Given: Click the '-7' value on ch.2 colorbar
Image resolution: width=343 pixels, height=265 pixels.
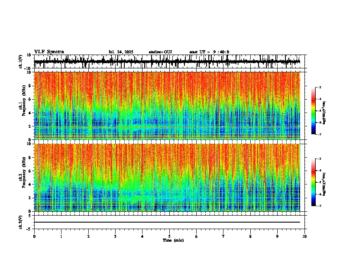Looking at the screenshot, I should click(x=320, y=206).
